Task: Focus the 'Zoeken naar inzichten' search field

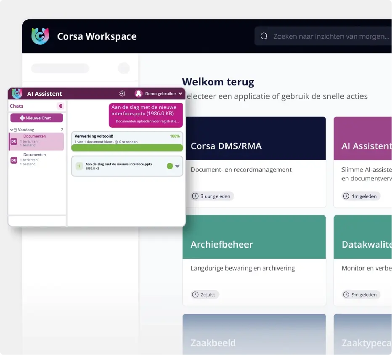Action: pyautogui.click(x=323, y=36)
